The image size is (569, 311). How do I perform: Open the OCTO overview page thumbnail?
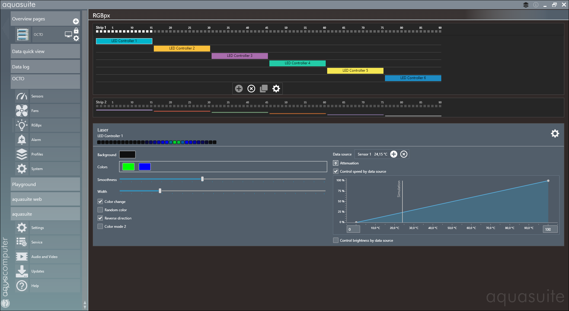23,35
